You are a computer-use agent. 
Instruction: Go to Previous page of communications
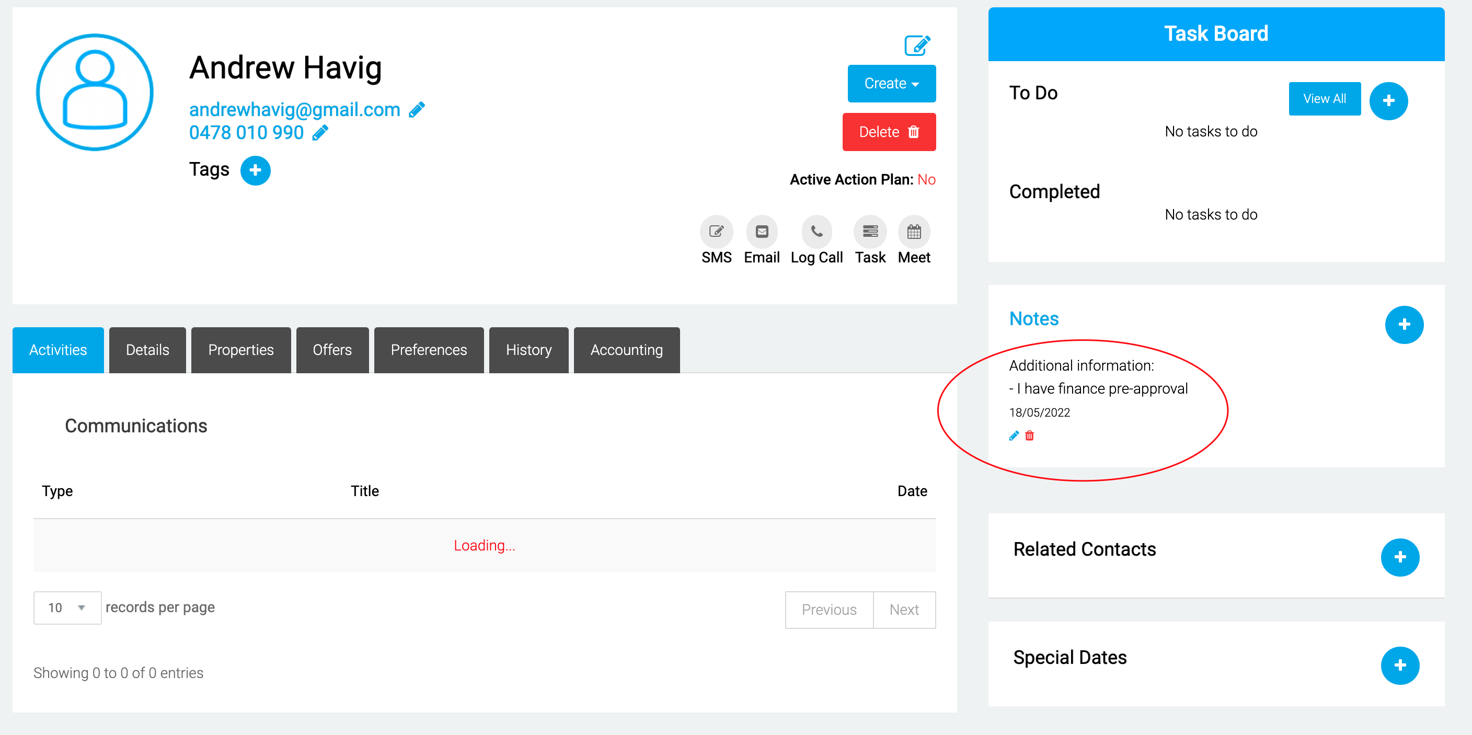click(x=829, y=610)
